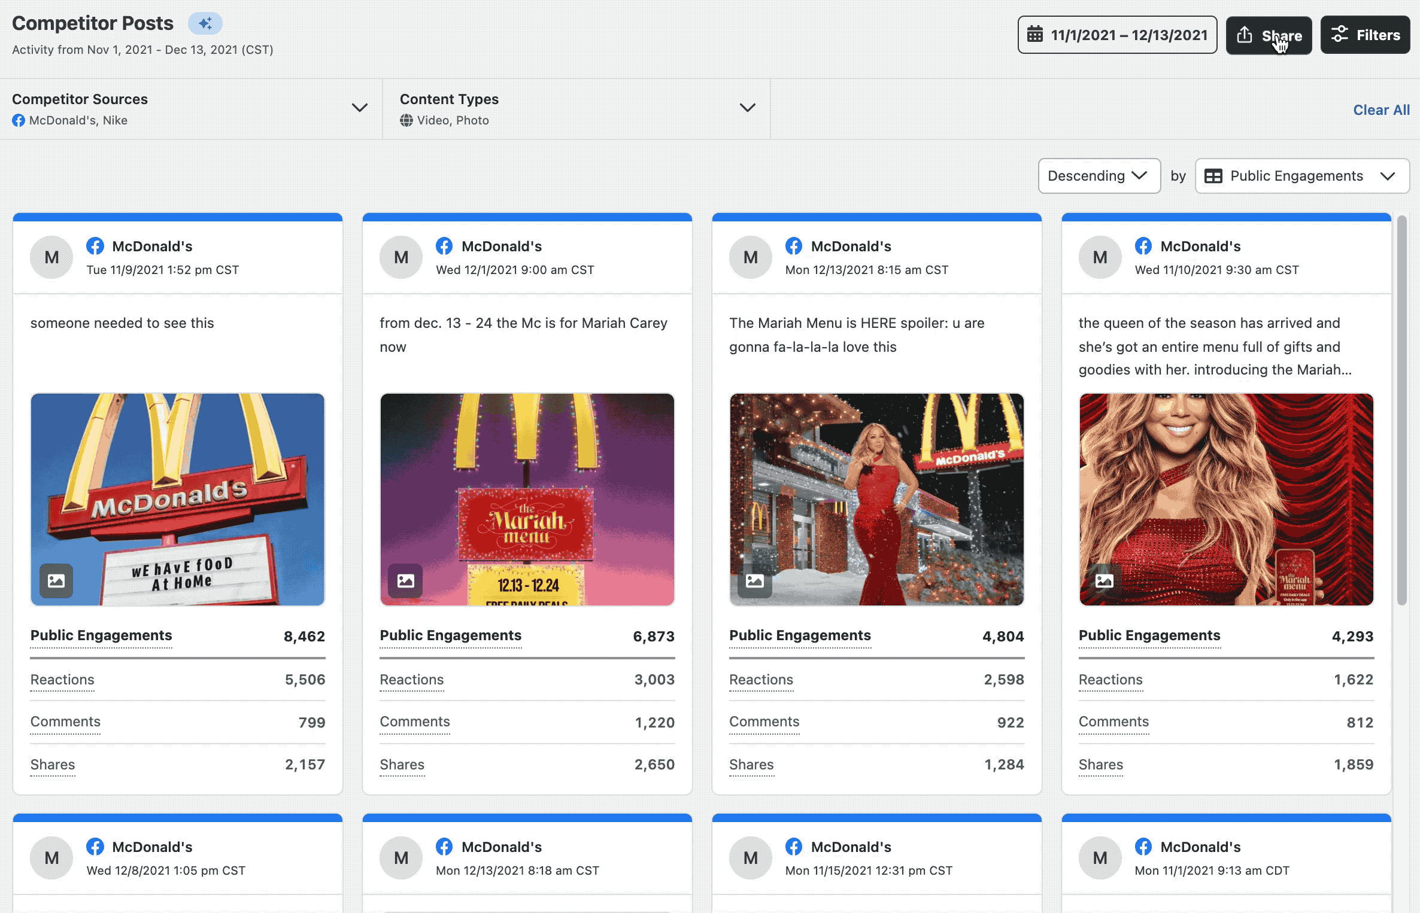Click photo type icon on Mariah menu sign image
1420x913 pixels.
pos(406,580)
